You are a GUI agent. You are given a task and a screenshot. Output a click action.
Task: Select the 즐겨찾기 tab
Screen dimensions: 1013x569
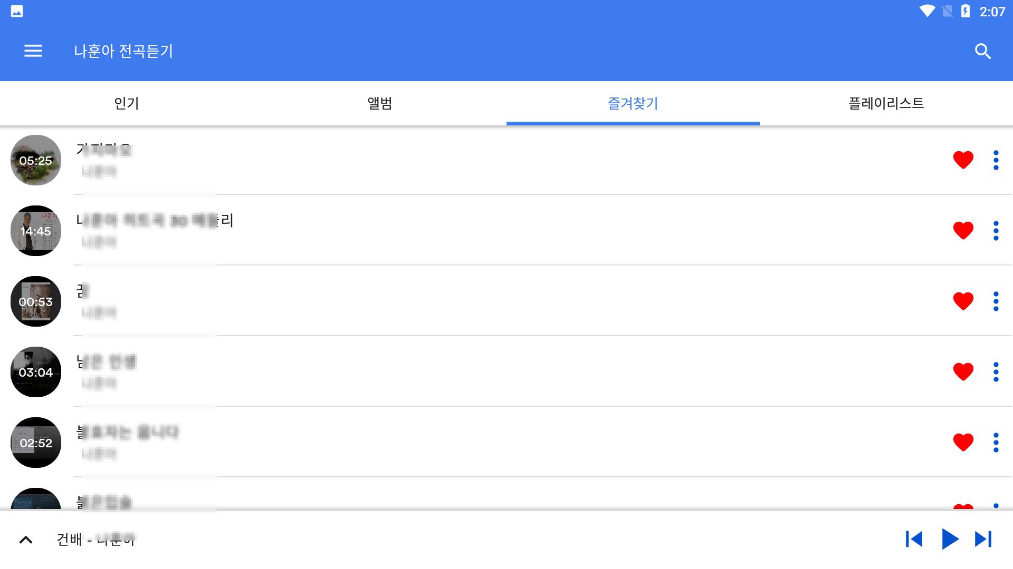(x=633, y=103)
